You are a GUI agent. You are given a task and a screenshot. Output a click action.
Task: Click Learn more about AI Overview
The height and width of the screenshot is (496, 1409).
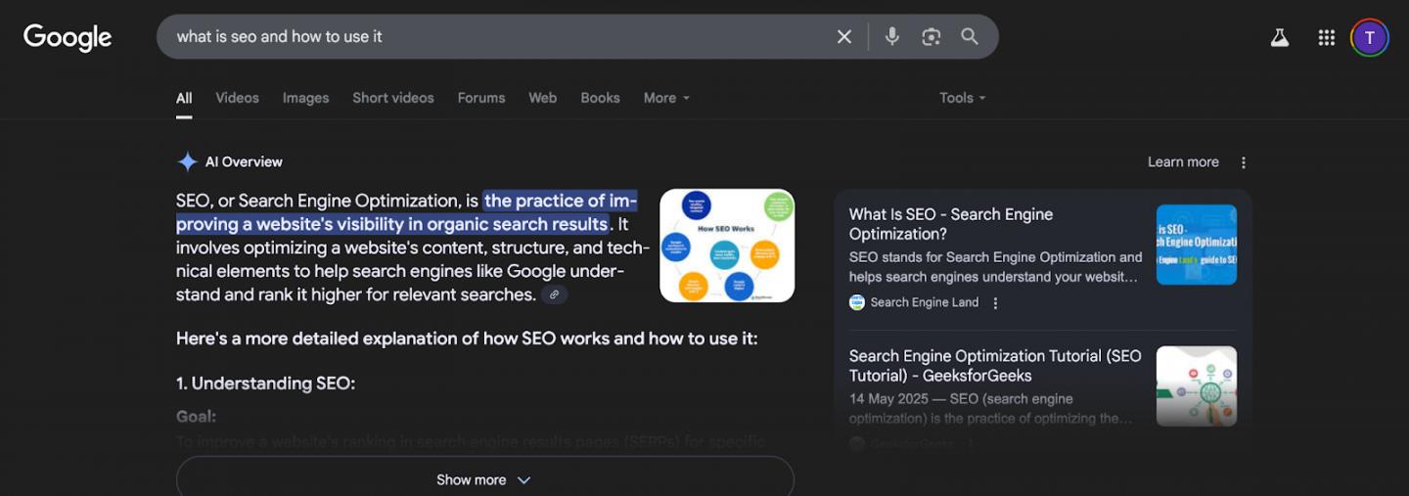tap(1183, 162)
